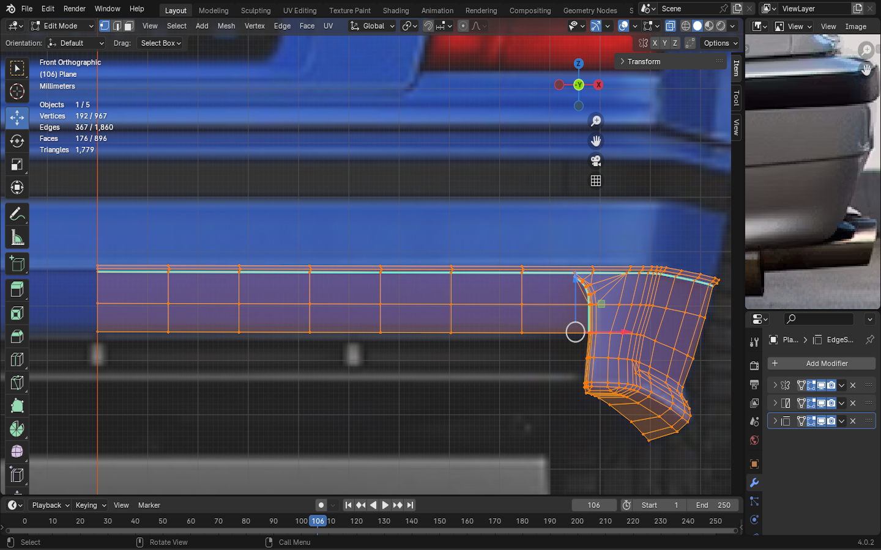881x550 pixels.
Task: Toggle camera view in the viewport gizmo
Action: pos(595,161)
